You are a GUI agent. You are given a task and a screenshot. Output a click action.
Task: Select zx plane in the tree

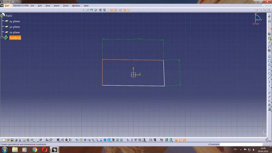pyautogui.click(x=15, y=32)
